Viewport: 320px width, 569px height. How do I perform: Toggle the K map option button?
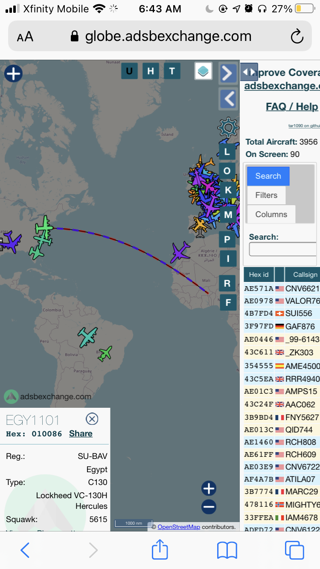tap(228, 191)
